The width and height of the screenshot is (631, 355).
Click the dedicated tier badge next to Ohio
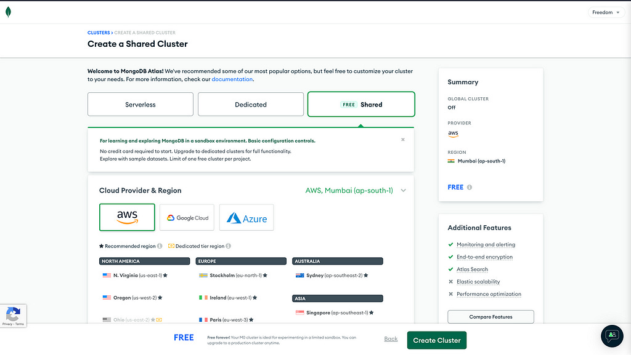[x=159, y=320]
